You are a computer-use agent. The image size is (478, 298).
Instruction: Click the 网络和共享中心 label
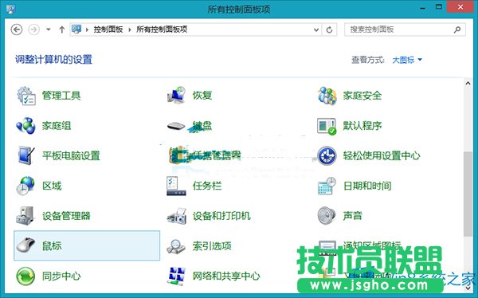pos(226,276)
